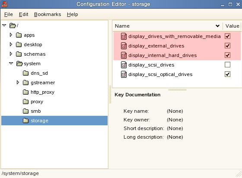Click the window resize grip corner
Screen dimensions: 242x178
(x=239, y=174)
